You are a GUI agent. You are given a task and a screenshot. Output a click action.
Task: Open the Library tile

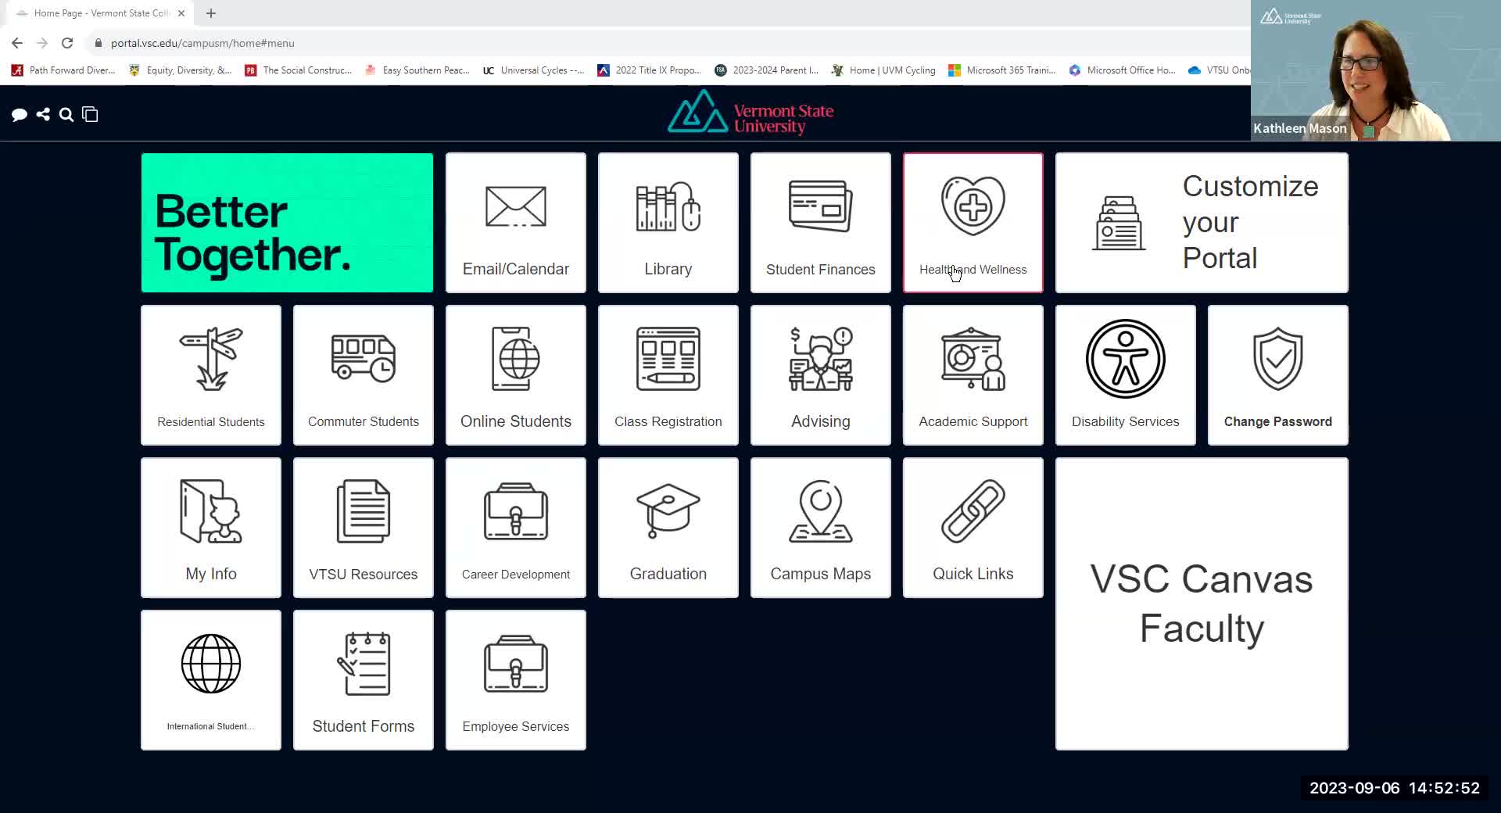[x=668, y=223]
